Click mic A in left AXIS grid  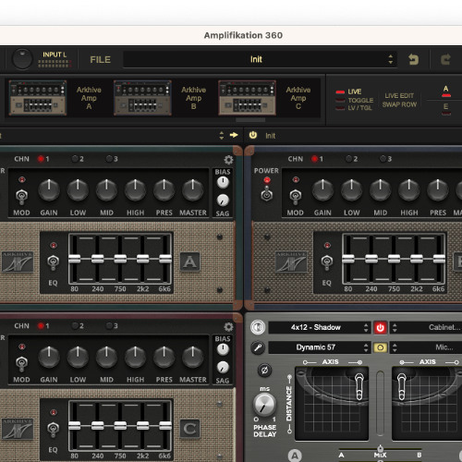click(x=359, y=386)
